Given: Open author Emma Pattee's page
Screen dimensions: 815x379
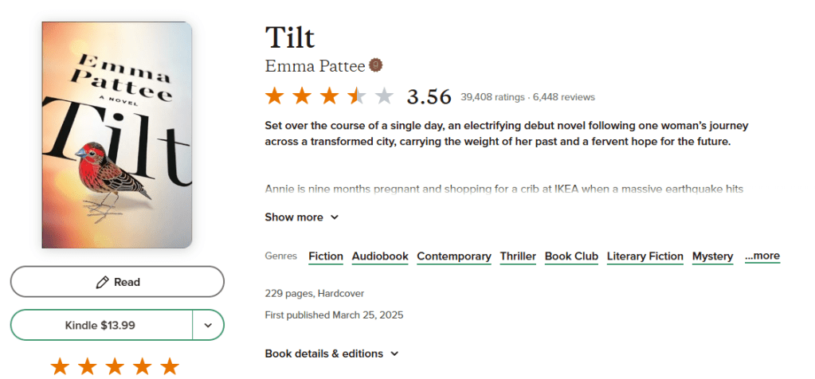Looking at the screenshot, I should [315, 66].
